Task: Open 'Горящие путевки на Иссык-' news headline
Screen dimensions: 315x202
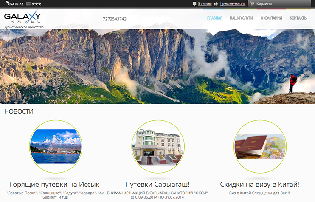Action: [x=56, y=185]
